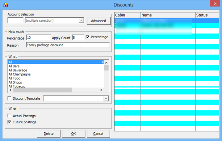The width and height of the screenshot is (222, 141).
Task: Enable the Discount Template checkbox
Action: 9,98
